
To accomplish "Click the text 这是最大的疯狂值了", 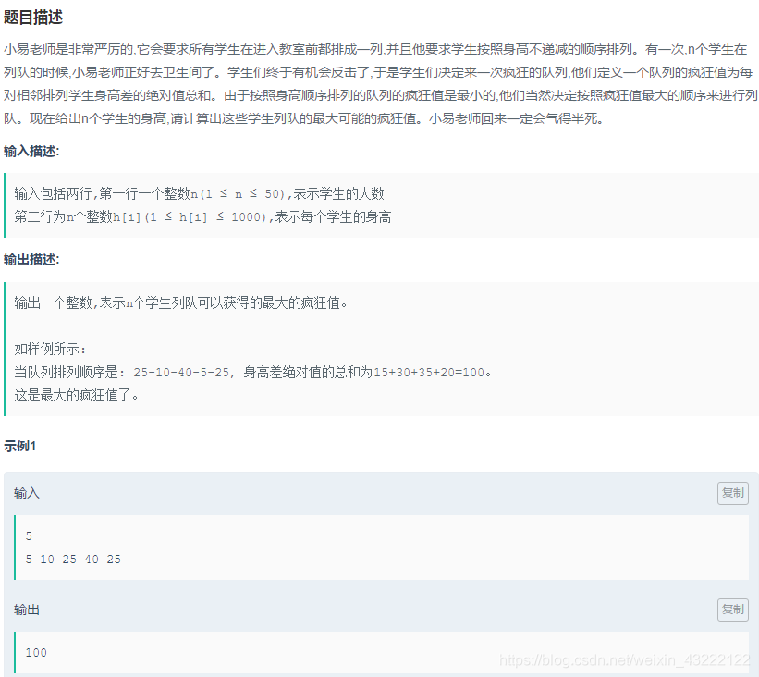I will (x=76, y=395).
